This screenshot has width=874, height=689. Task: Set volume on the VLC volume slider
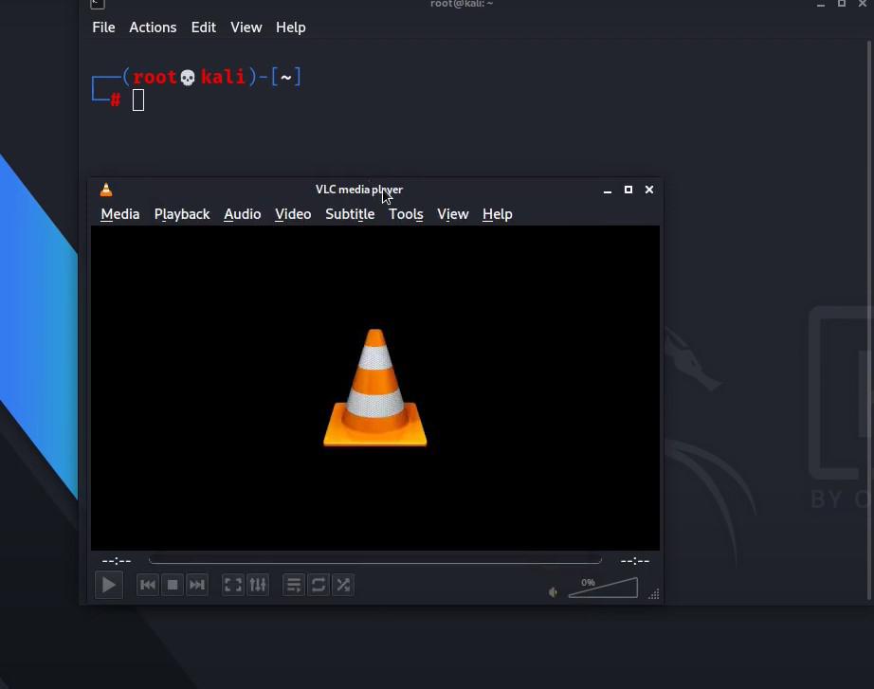603,588
